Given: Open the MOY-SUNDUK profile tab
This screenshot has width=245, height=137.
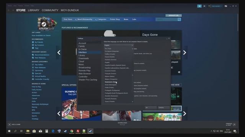Looking at the screenshot, I should [x=70, y=10].
